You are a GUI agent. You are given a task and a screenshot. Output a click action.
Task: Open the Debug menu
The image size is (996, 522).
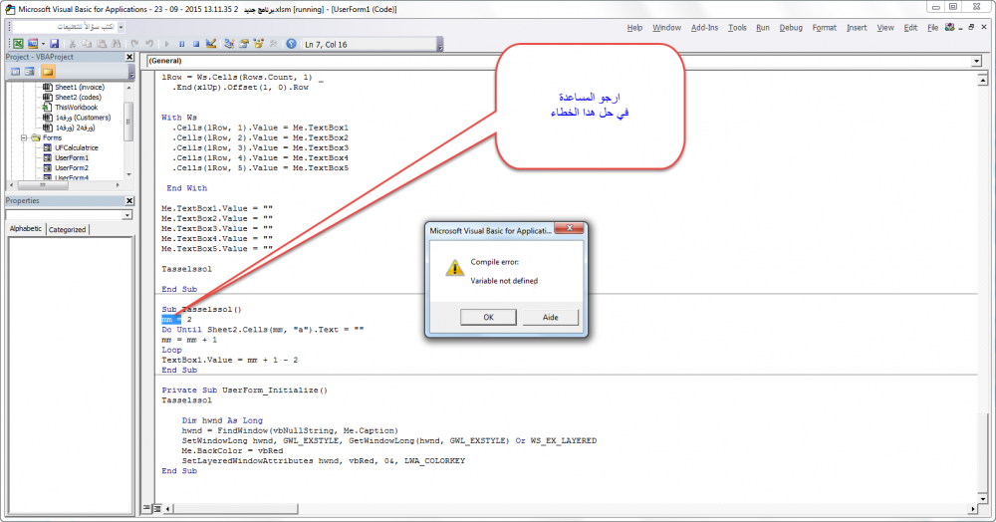(x=790, y=27)
